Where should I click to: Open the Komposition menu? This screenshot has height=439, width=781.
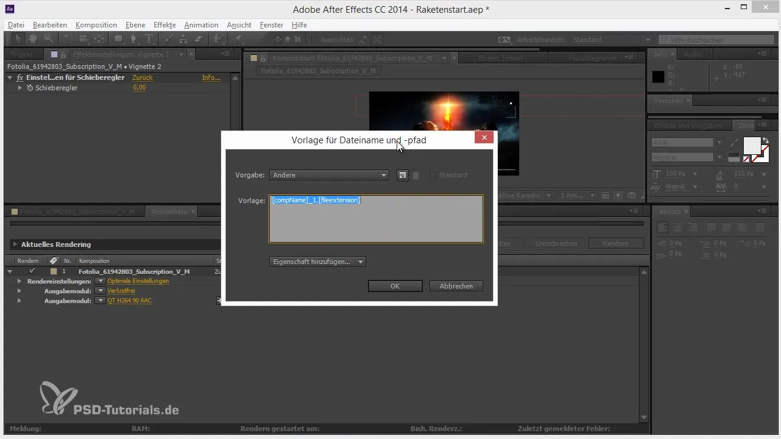[96, 25]
